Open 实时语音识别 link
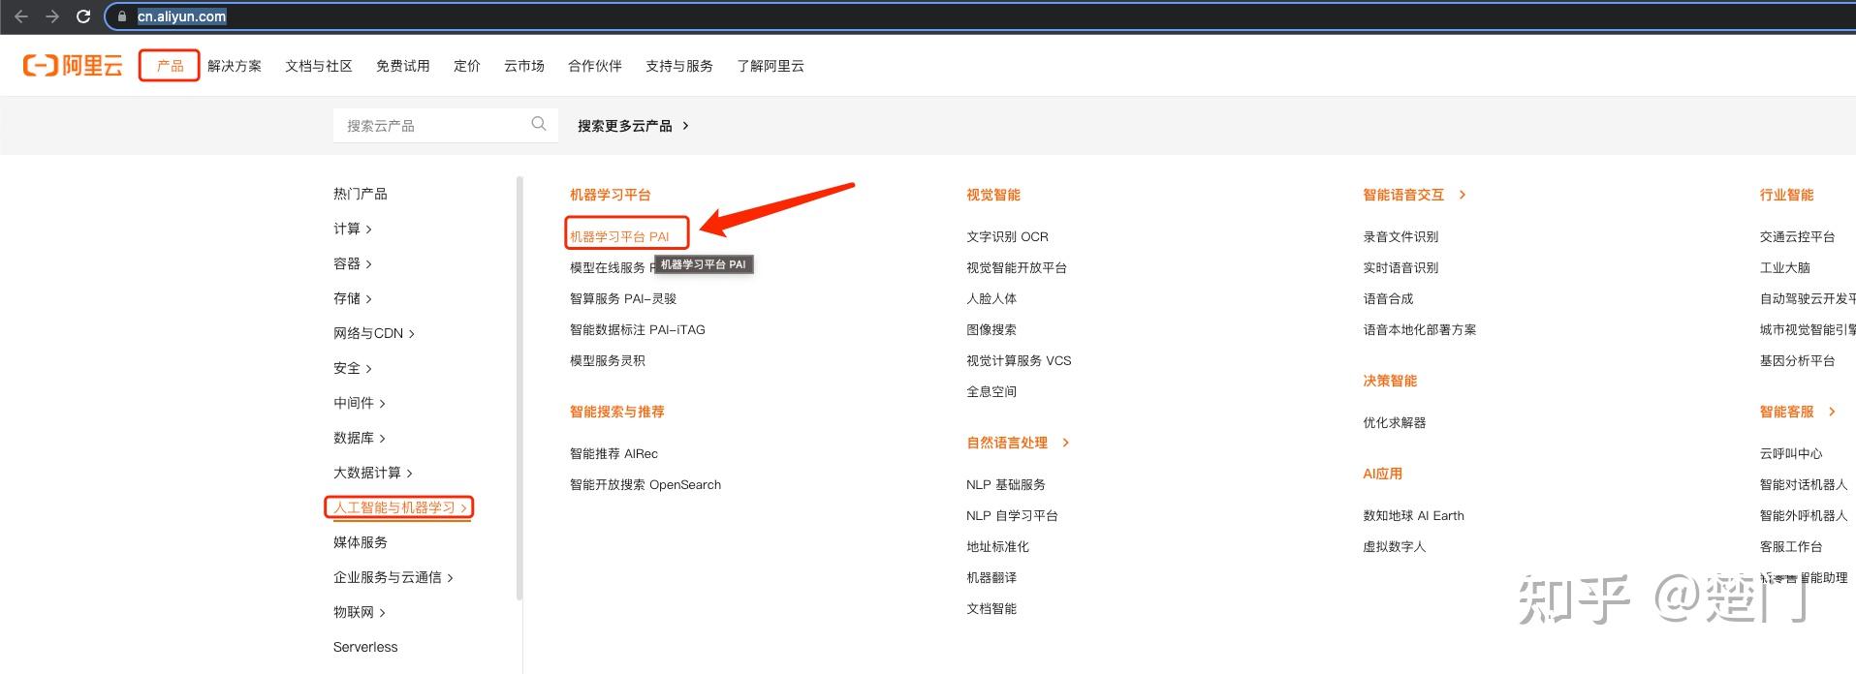Image resolution: width=1856 pixels, height=674 pixels. (x=1400, y=267)
